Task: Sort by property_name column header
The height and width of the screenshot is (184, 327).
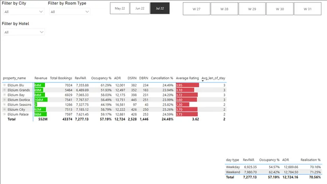Action: coord(14,78)
